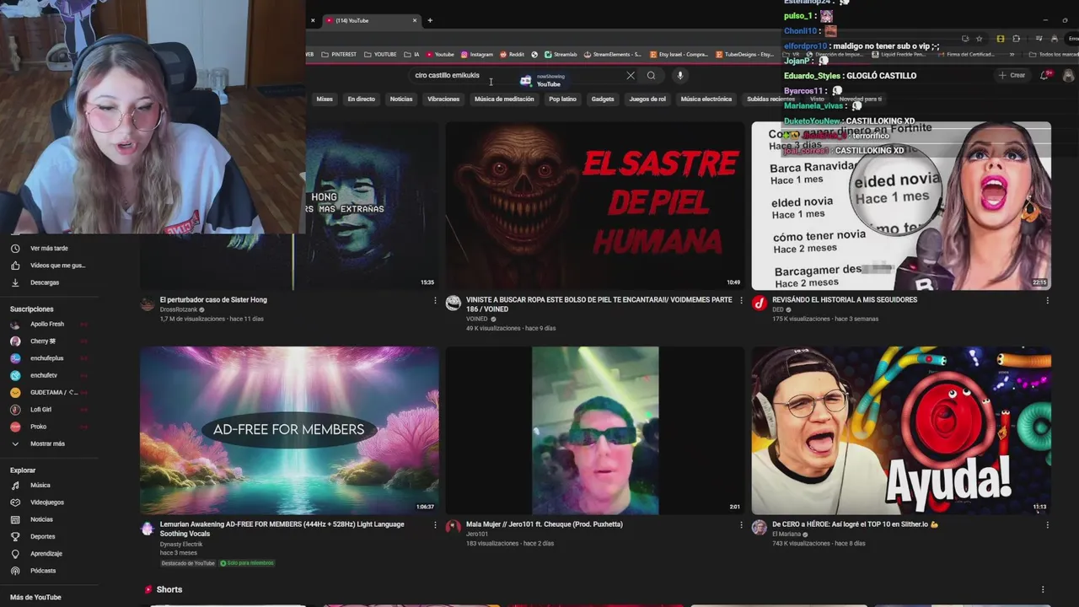Click the Música note icon under Explorar

15,486
